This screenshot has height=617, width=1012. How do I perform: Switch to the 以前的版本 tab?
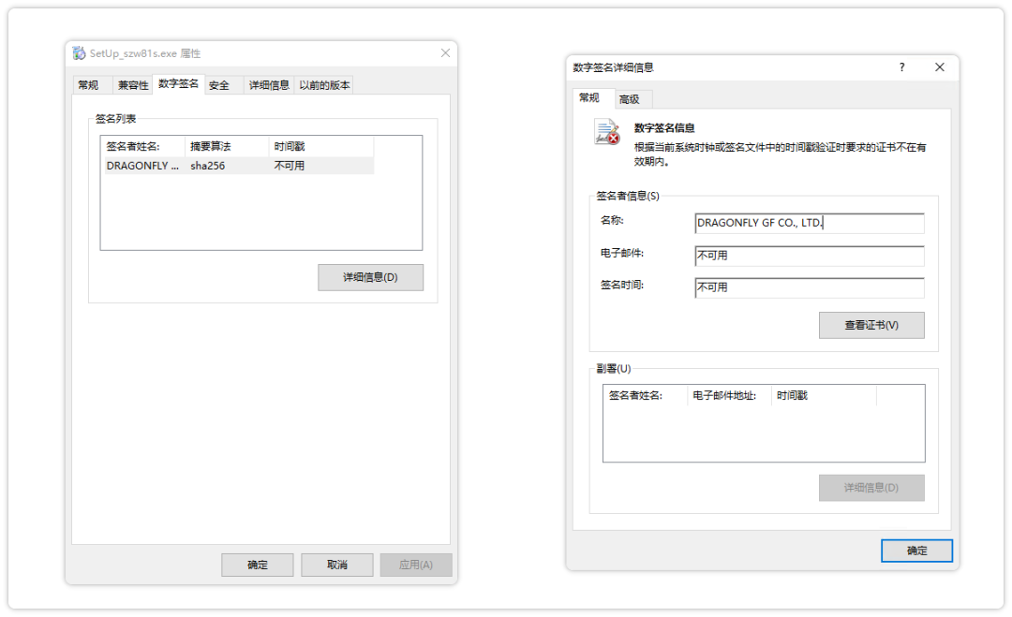(325, 85)
